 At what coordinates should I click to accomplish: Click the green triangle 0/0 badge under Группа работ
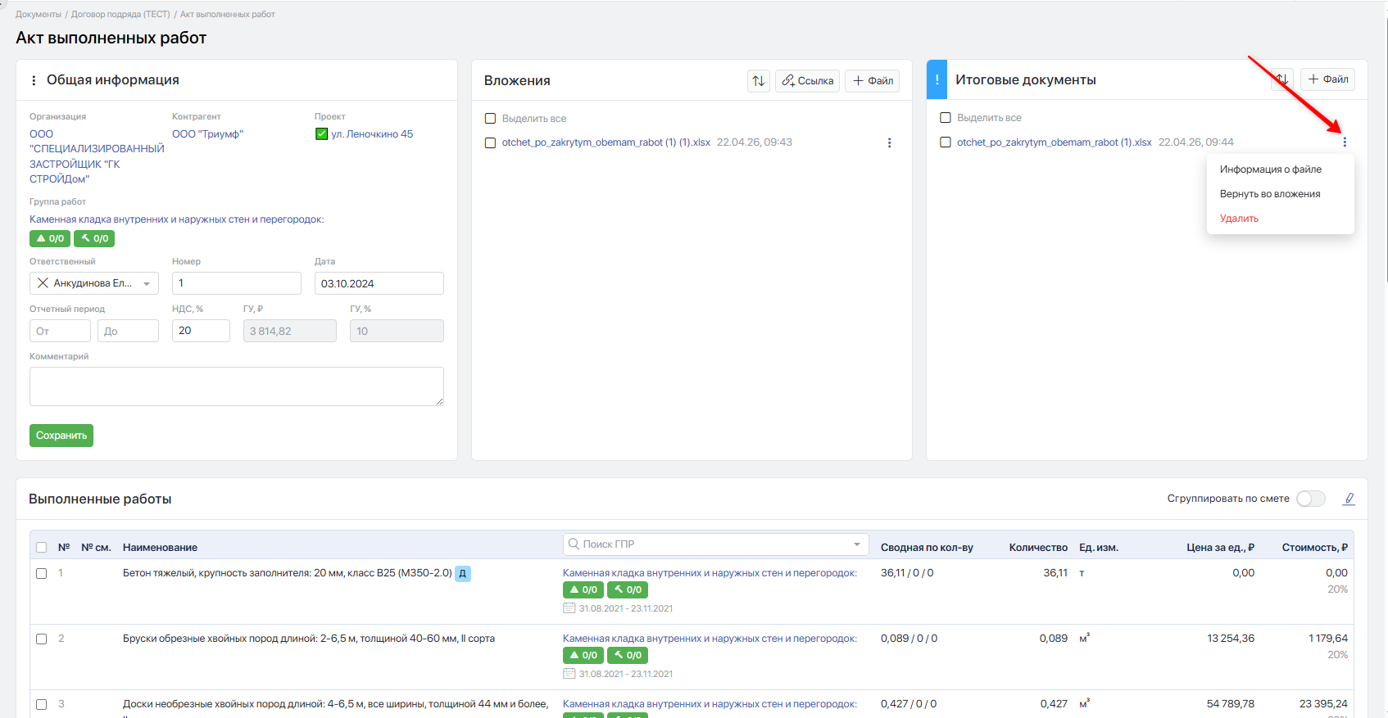[x=50, y=238]
